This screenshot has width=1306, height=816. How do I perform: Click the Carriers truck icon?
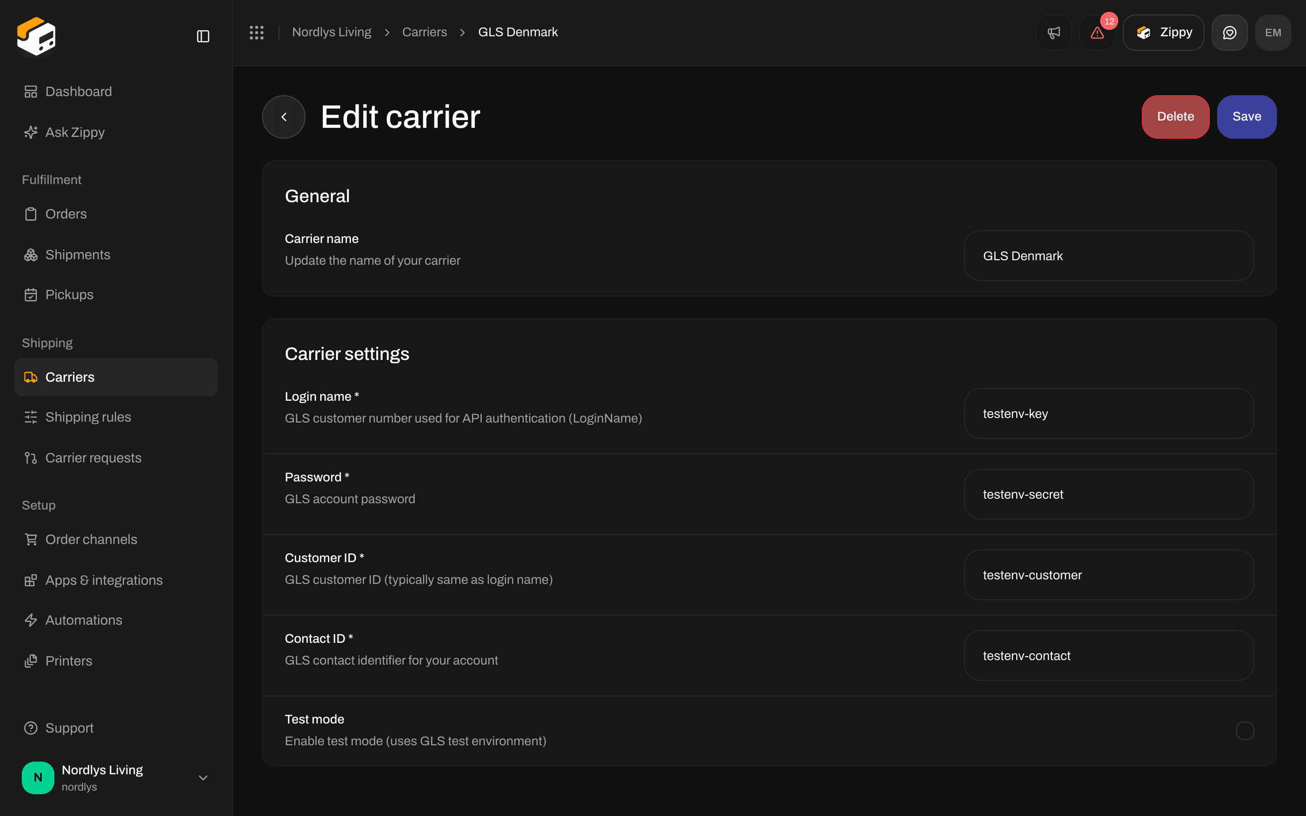31,377
